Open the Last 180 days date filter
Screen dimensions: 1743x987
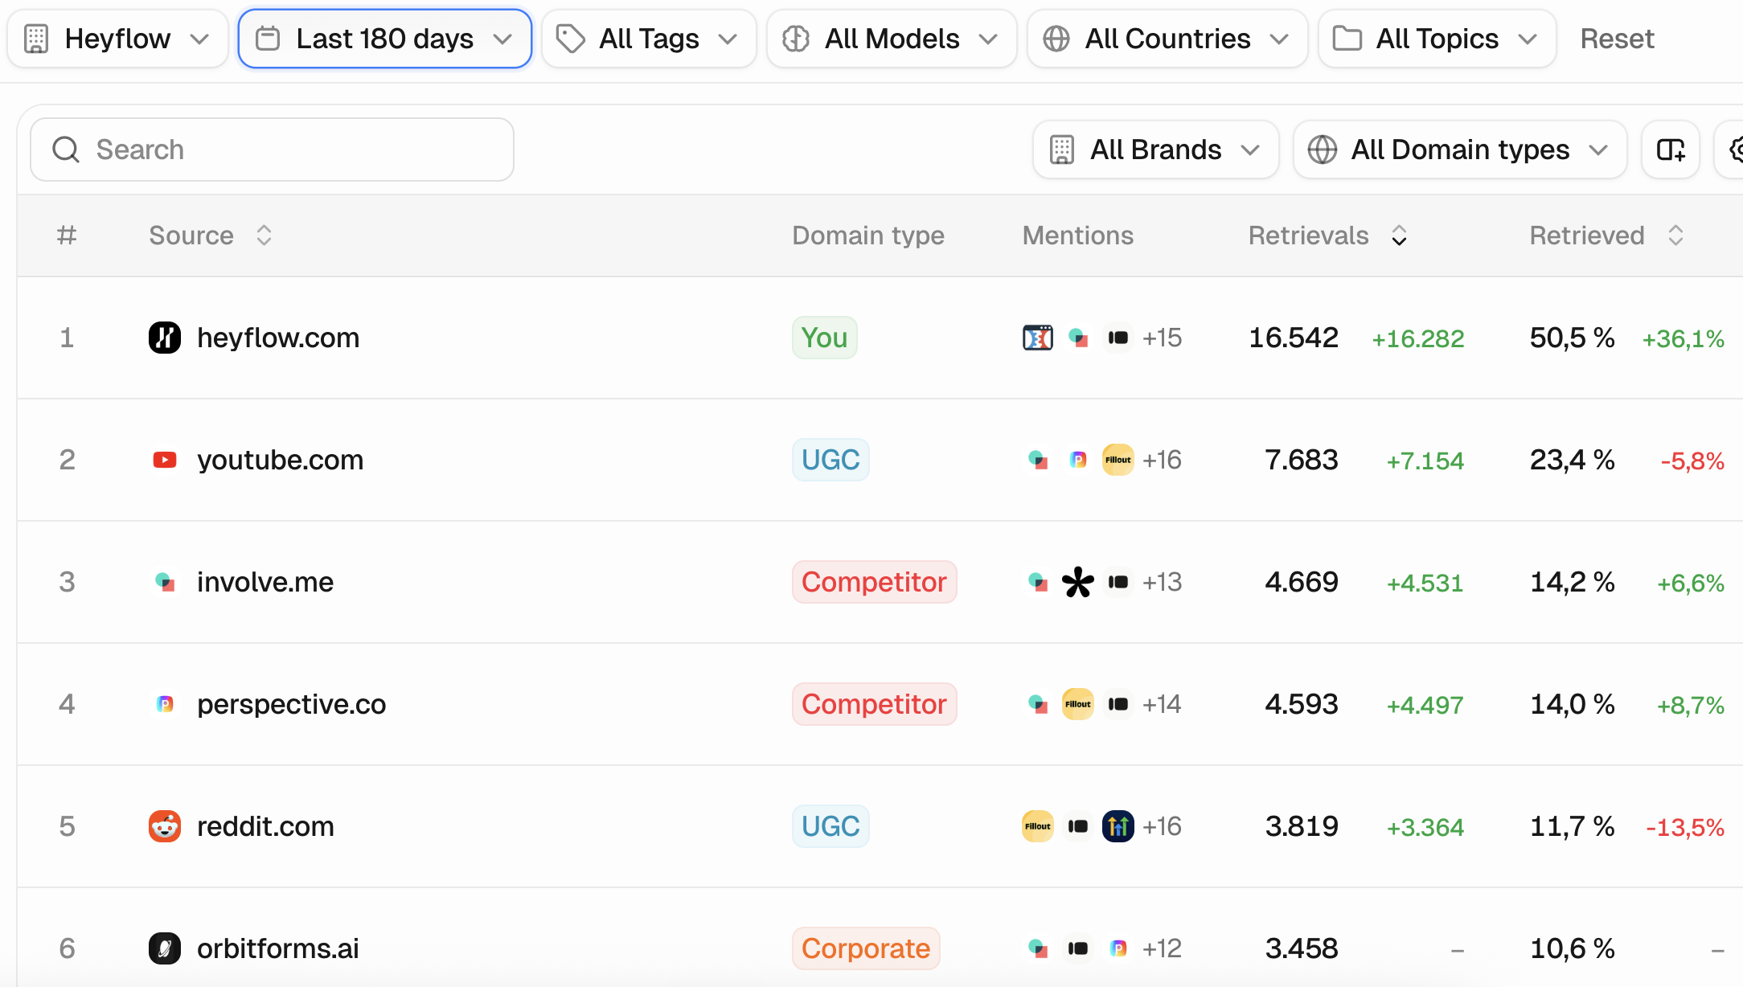point(385,39)
